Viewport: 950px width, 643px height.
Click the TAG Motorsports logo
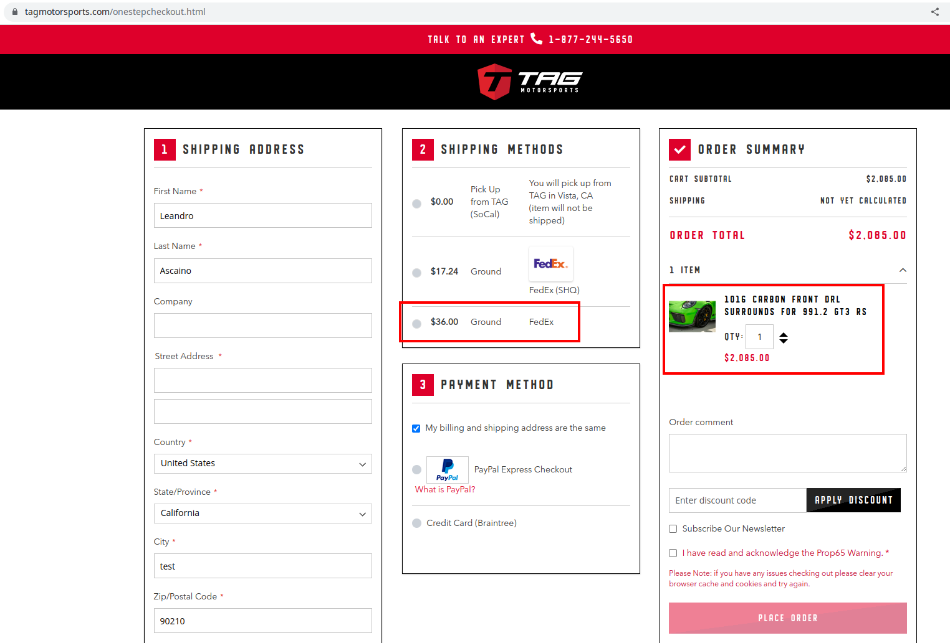pos(529,82)
